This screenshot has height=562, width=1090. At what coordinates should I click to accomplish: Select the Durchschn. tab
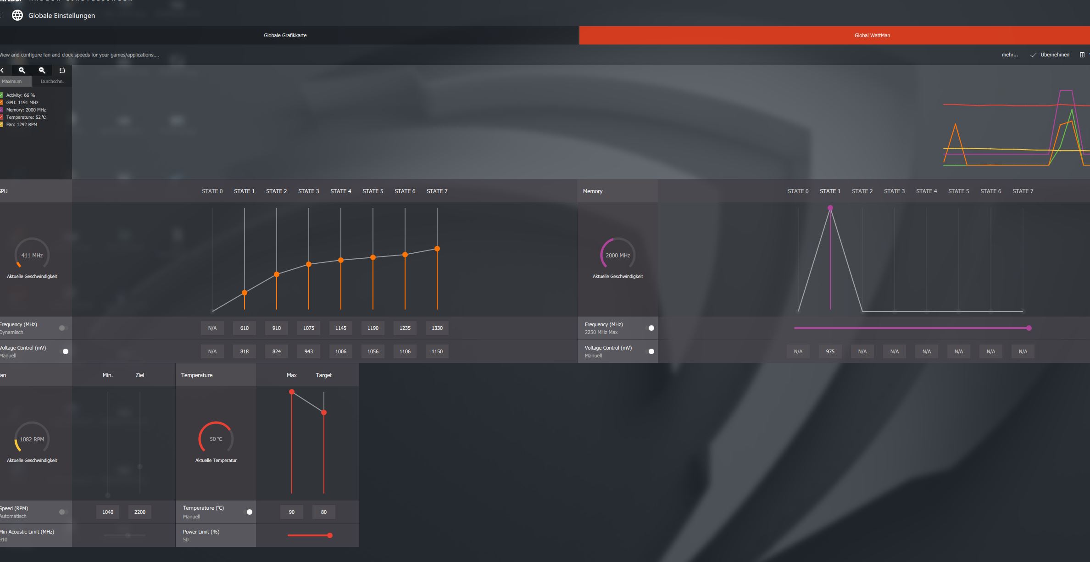(52, 81)
